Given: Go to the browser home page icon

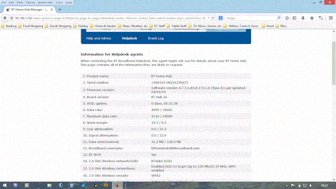Looking at the screenshot, I should click(x=312, y=18).
